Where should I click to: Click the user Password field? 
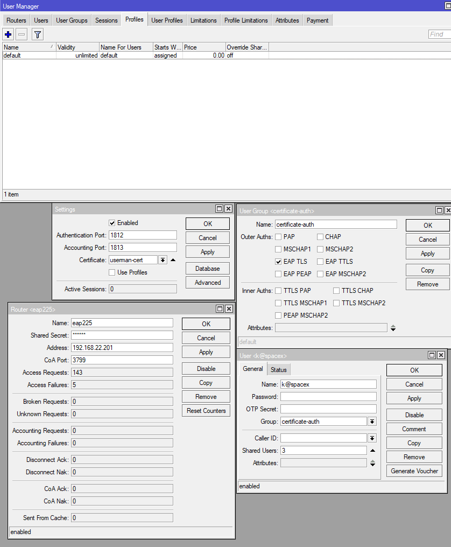pyautogui.click(x=329, y=397)
